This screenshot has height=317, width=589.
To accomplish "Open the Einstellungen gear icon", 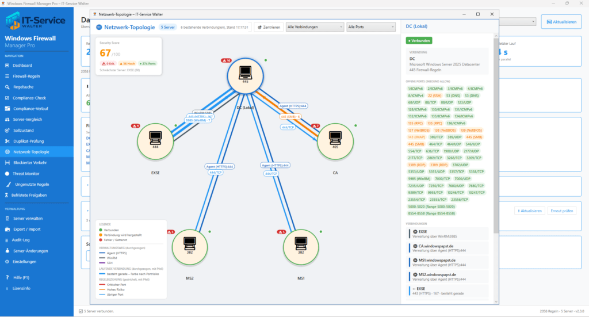I will [7, 262].
